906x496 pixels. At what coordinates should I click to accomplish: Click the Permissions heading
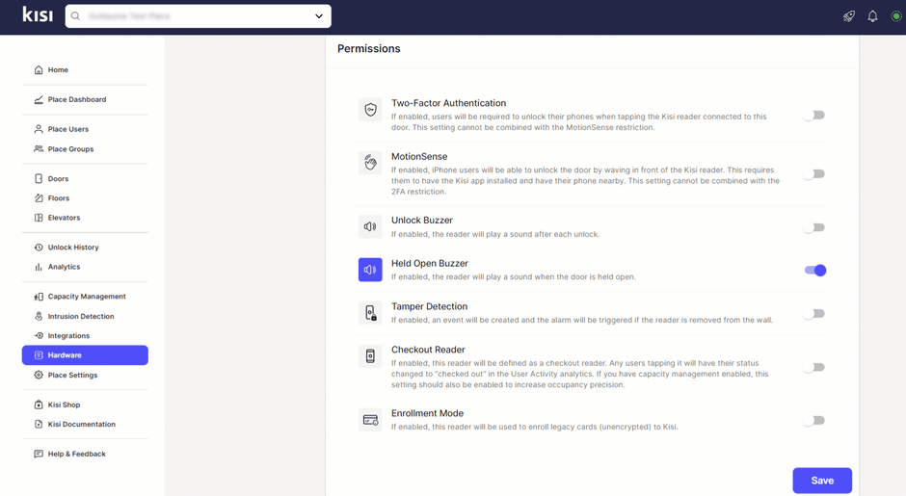pos(368,48)
